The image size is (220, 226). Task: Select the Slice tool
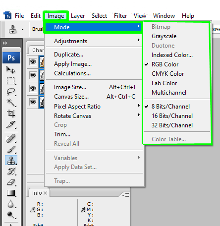11,124
